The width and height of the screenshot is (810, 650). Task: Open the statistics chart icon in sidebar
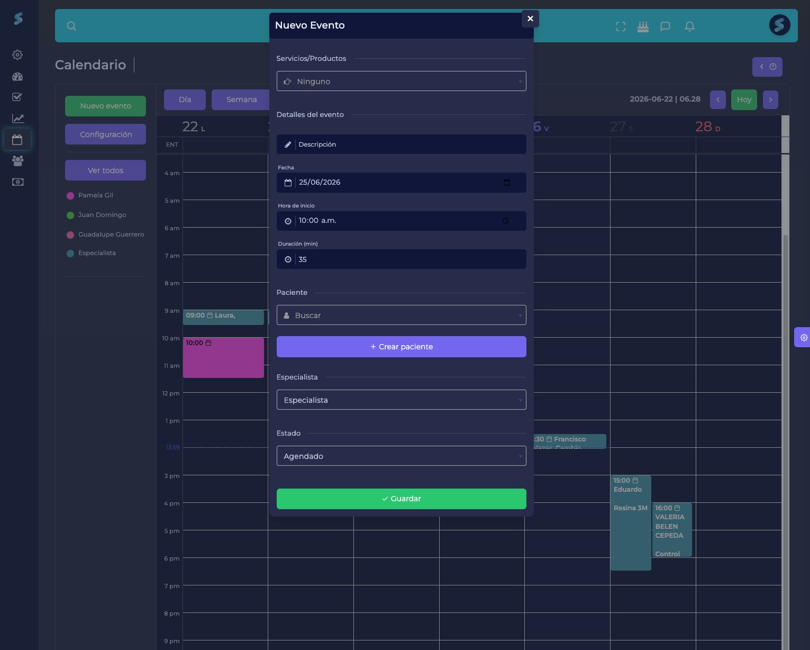17,119
